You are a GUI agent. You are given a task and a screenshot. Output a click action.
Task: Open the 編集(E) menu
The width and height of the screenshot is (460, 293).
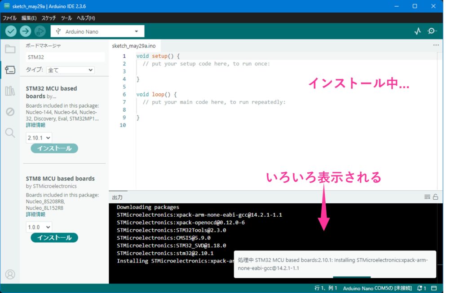click(x=29, y=18)
